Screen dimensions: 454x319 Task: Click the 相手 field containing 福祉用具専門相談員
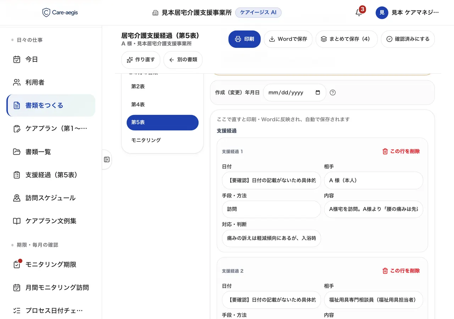tap(373, 300)
